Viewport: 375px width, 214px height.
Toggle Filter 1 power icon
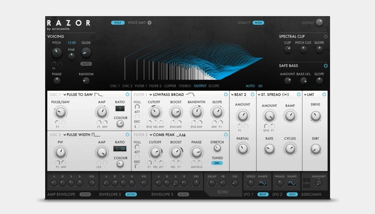225,94
